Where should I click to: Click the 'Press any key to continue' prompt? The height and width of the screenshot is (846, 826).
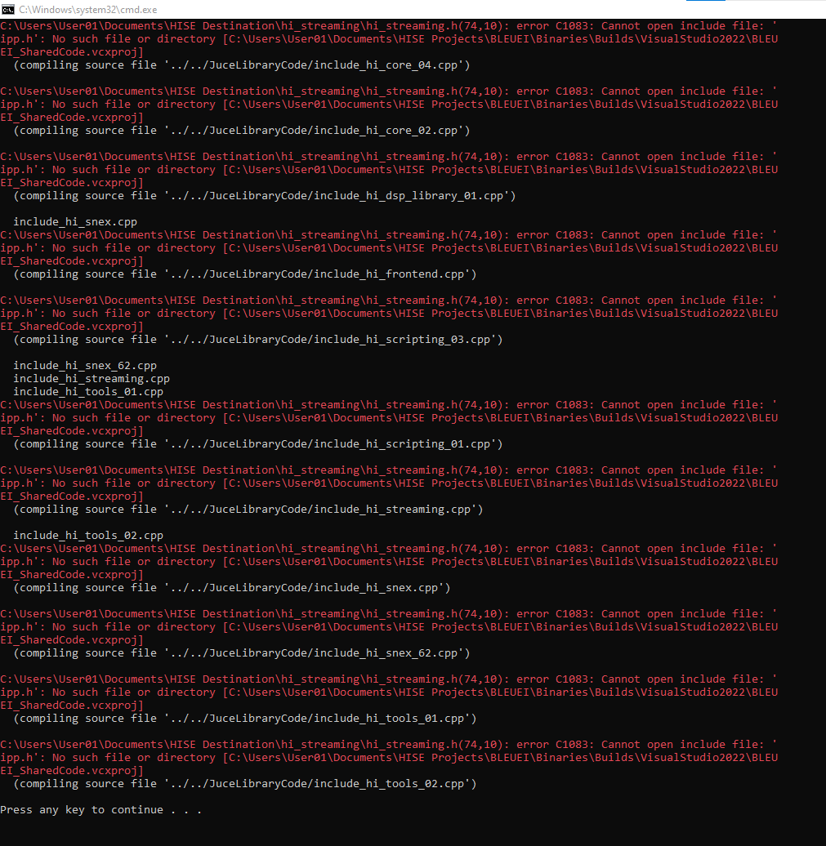[101, 810]
